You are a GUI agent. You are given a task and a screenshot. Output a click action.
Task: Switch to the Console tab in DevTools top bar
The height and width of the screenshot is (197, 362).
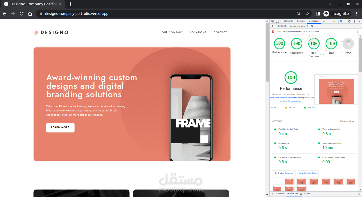(301, 21)
